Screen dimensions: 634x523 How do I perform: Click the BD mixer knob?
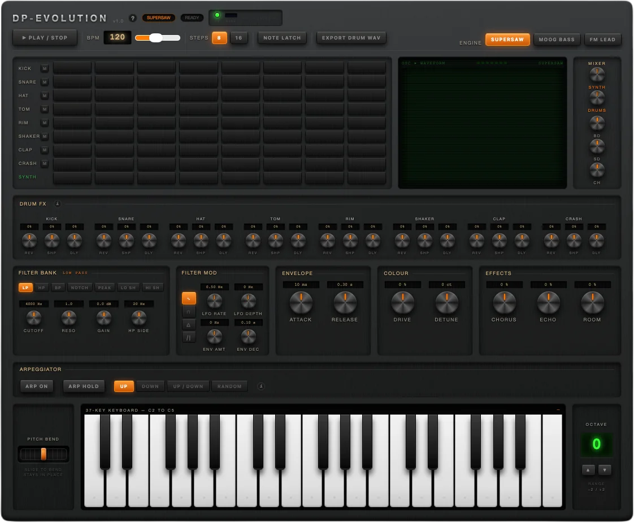tap(597, 123)
